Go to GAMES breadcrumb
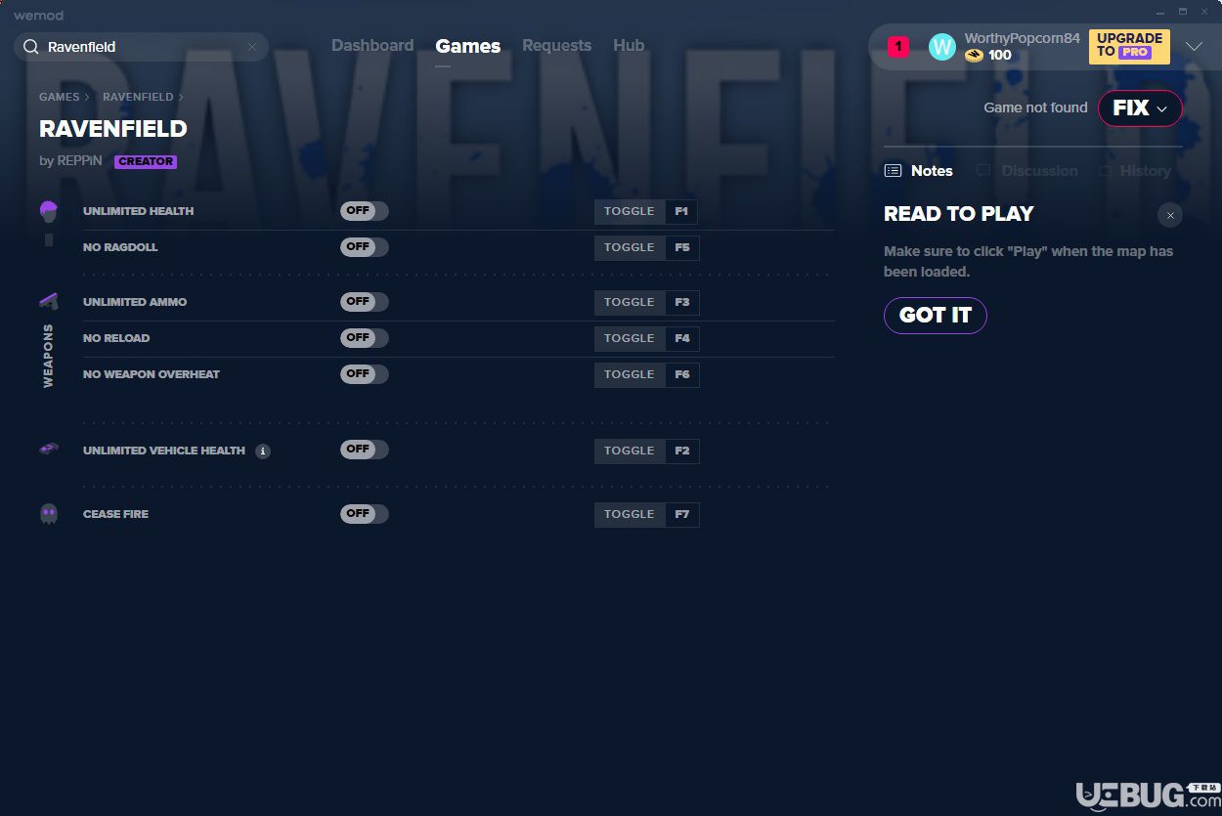The height and width of the screenshot is (816, 1222). [60, 97]
